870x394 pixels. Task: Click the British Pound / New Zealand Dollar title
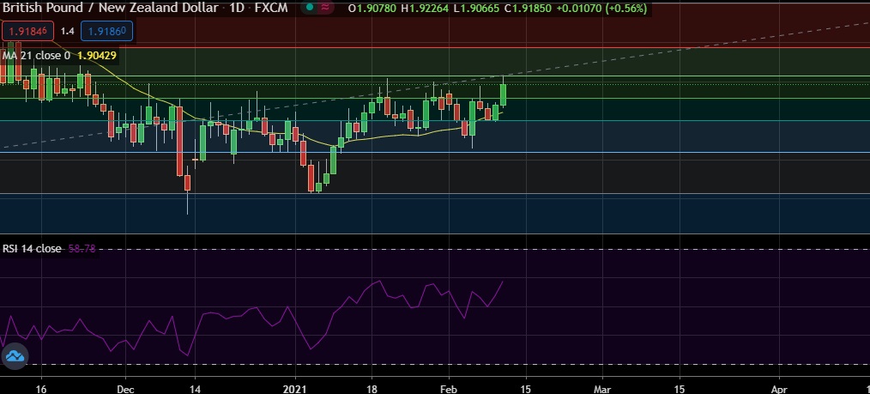point(111,9)
